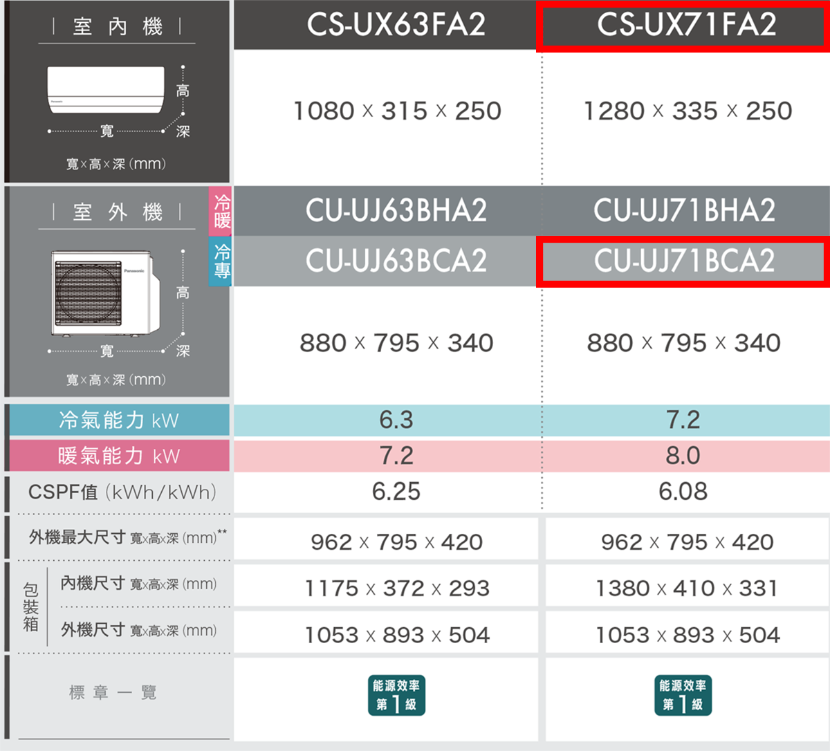
Task: Select heating capacity value 8.0
Action: (683, 456)
